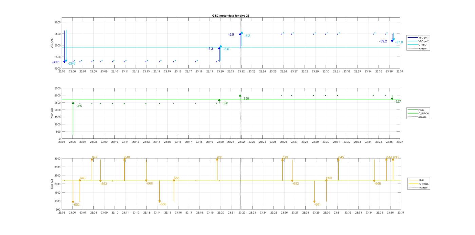Click the '1000' tick on the Roll y-axis
This screenshot has width=475, height=235.
coord(57,201)
